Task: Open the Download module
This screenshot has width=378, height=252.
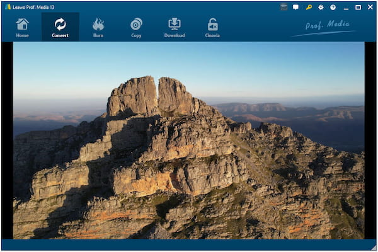Action: tap(175, 27)
